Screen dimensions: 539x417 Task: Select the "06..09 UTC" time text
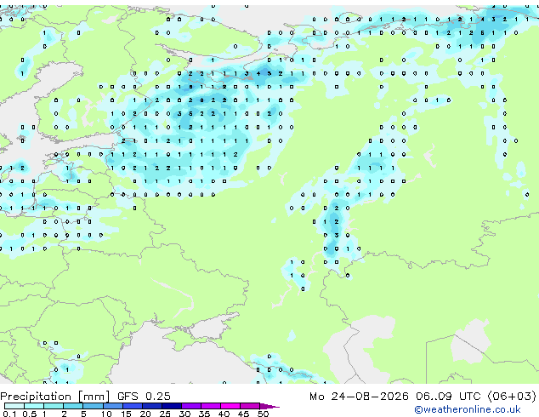[x=448, y=397]
